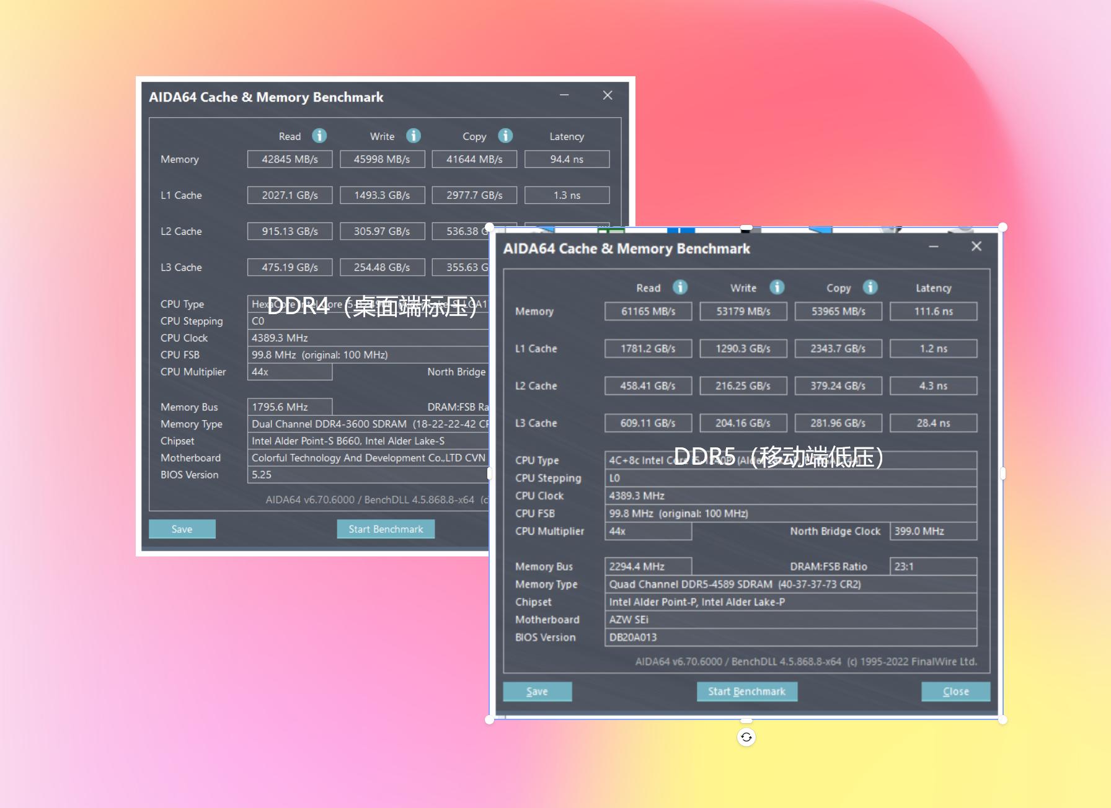Click the Copy info icon in DDR4 benchmark window

505,136
